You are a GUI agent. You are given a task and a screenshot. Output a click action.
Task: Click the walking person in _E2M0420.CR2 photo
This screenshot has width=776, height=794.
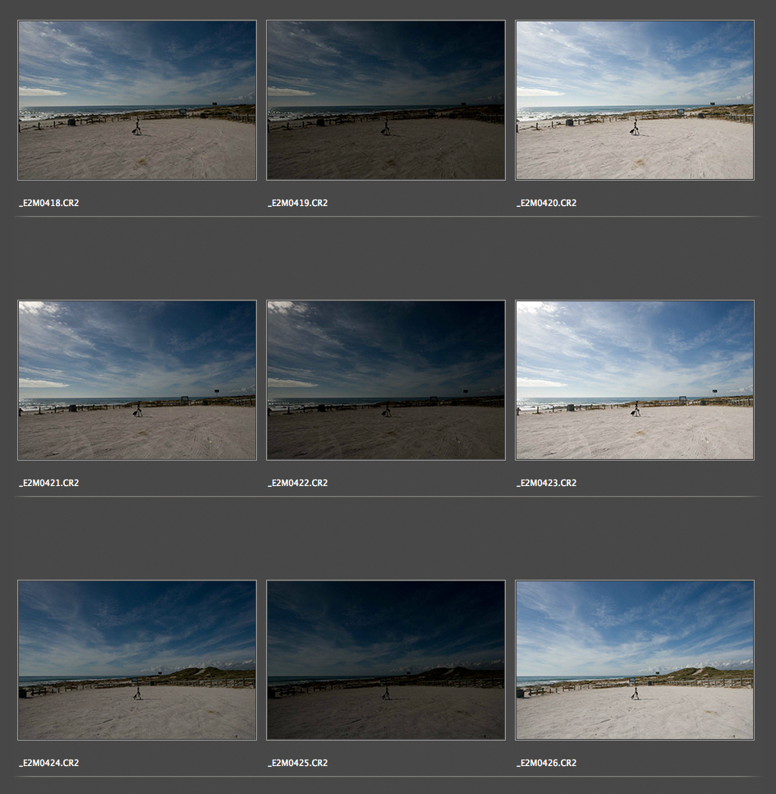(635, 127)
